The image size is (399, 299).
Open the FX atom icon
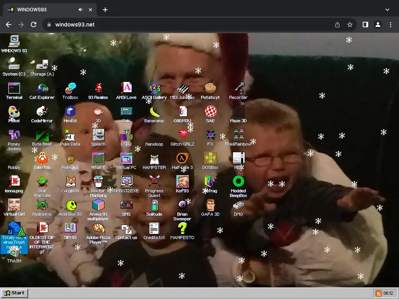click(x=210, y=138)
